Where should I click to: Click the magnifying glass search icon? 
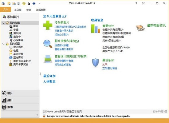tap(48, 44)
